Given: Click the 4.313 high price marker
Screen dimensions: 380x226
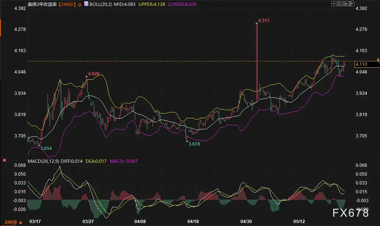Looking at the screenshot, I should tap(264, 21).
